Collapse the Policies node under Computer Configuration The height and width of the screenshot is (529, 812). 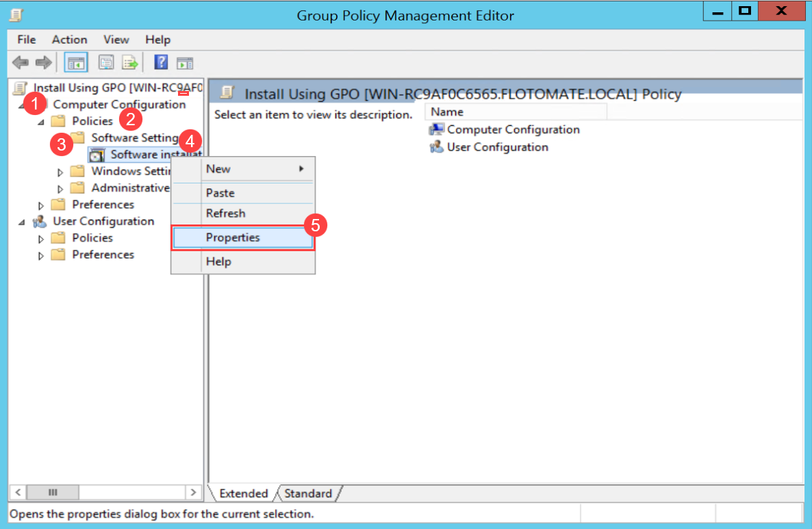41,122
